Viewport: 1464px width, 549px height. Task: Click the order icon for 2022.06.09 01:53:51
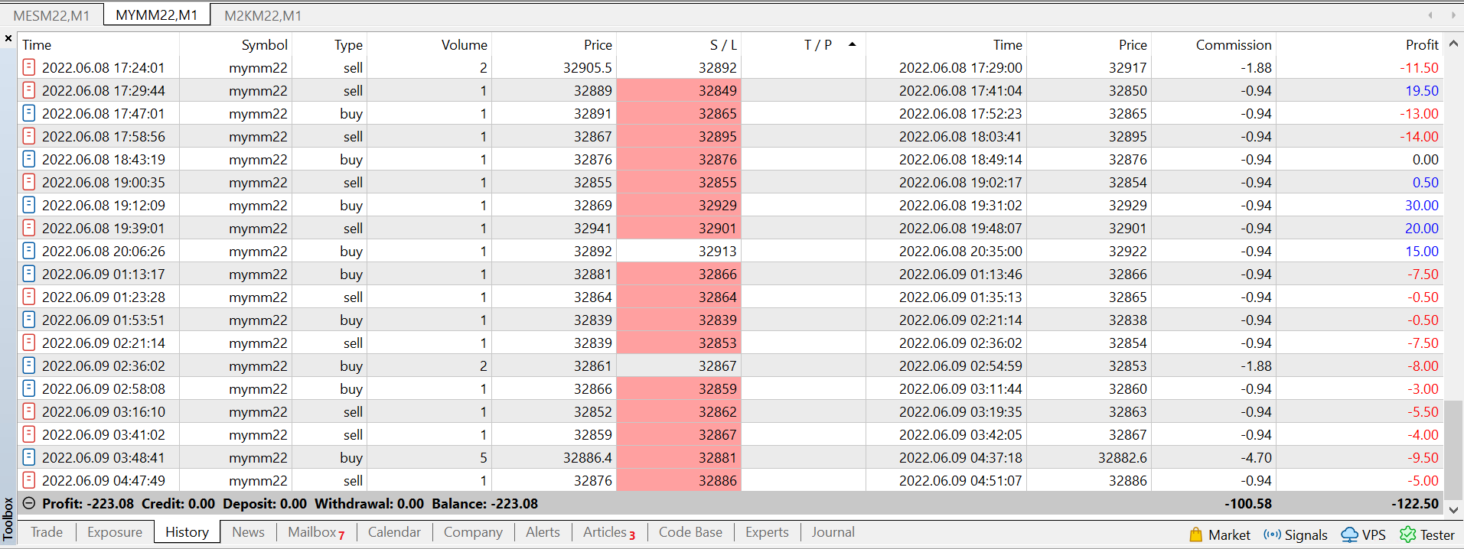(x=29, y=320)
